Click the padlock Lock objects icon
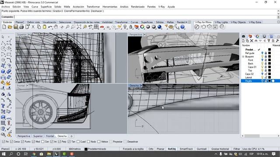The image size is (280, 157). (x=131, y=27)
